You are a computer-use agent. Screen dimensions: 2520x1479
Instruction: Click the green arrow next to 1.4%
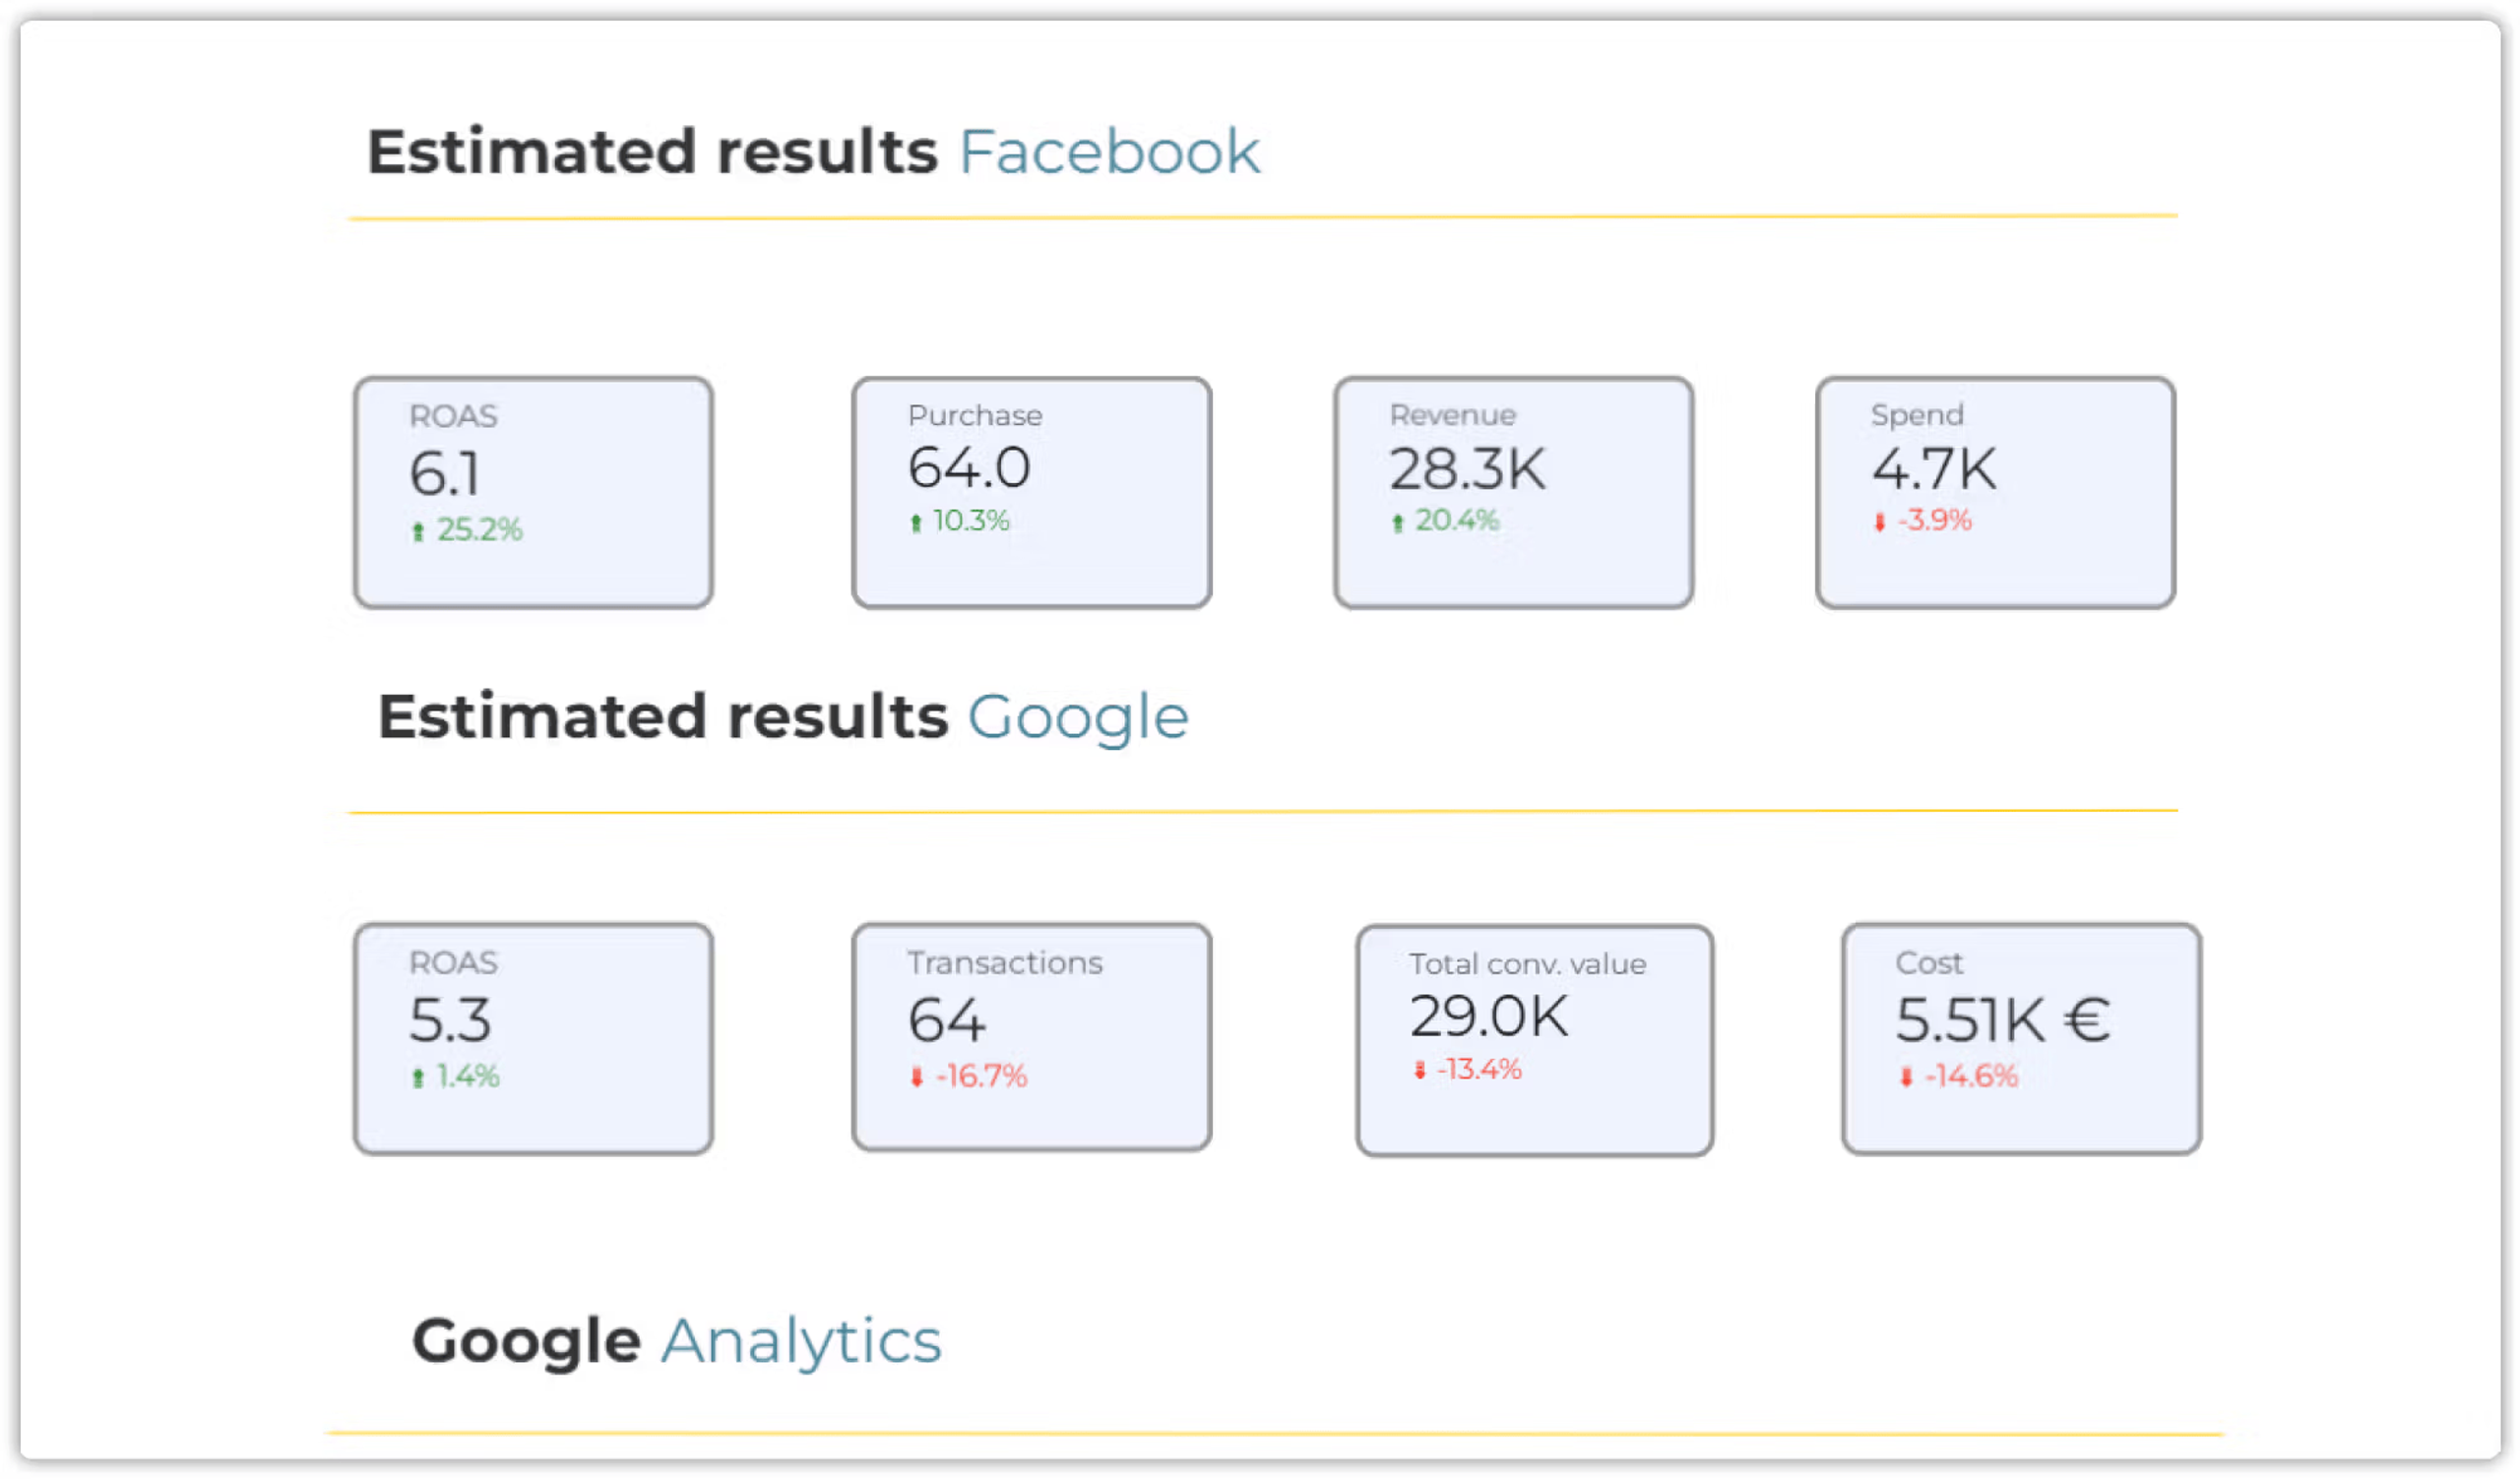(418, 1078)
